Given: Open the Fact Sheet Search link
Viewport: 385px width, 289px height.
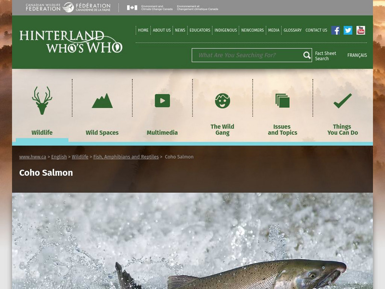Looking at the screenshot, I should (326, 56).
